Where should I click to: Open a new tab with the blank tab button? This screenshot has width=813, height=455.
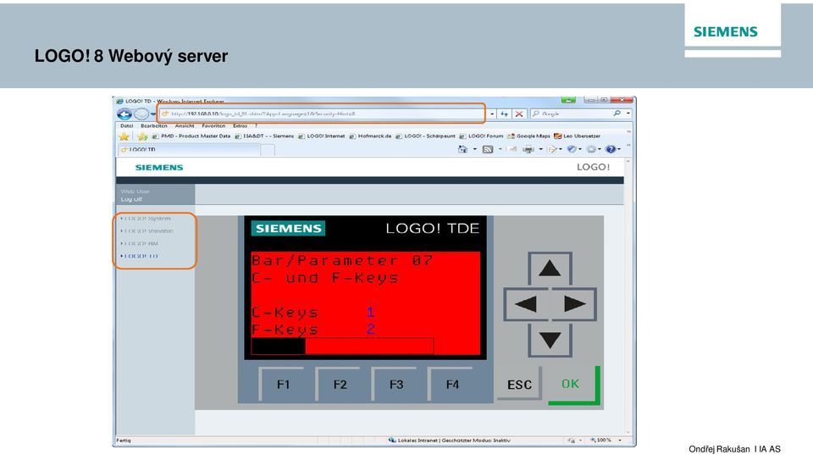pos(268,150)
